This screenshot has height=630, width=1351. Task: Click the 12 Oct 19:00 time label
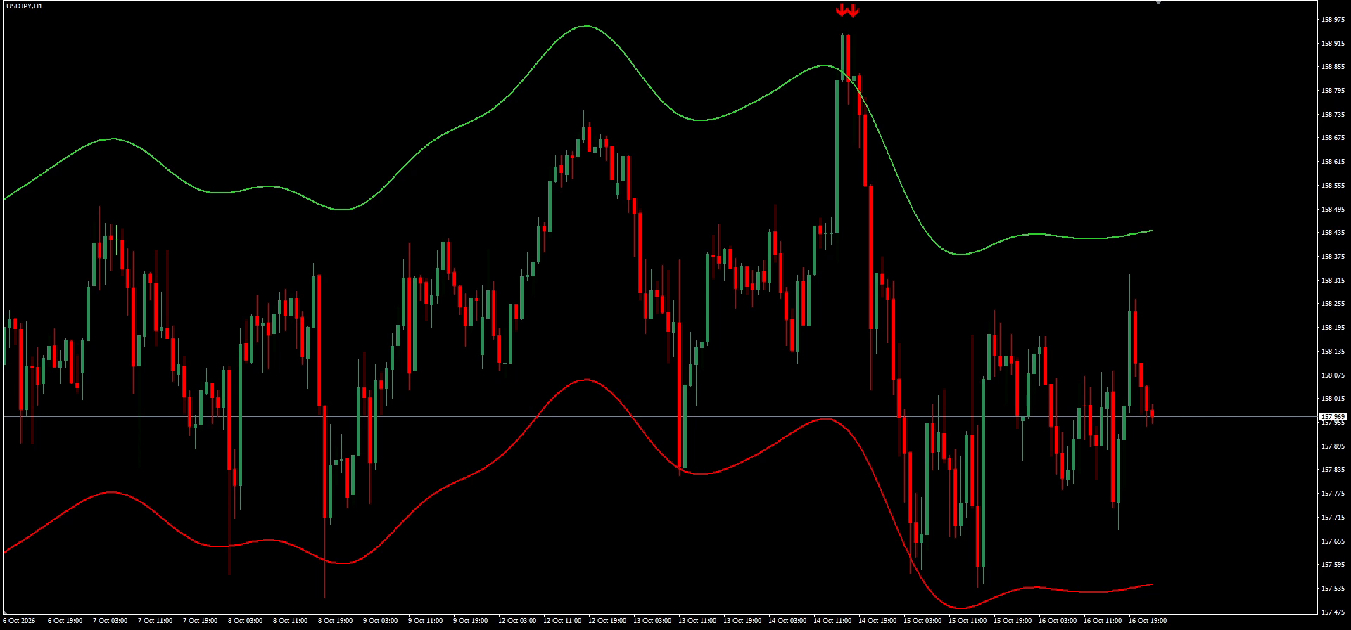(x=607, y=621)
